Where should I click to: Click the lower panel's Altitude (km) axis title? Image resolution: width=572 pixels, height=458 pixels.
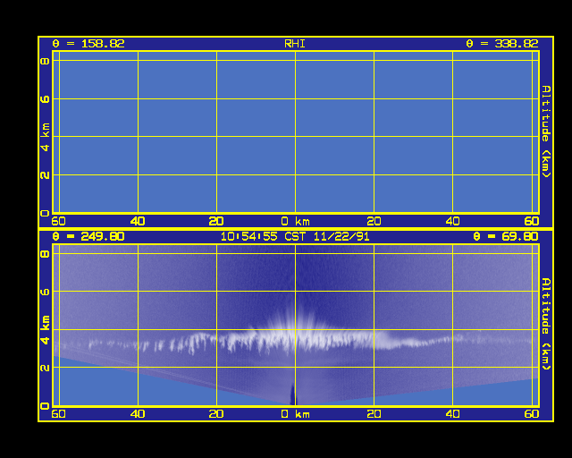click(546, 324)
